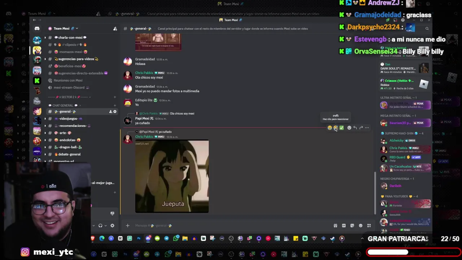462x260 pixels.
Task: Show hidden system tray icons arrow
Action: click(362, 238)
